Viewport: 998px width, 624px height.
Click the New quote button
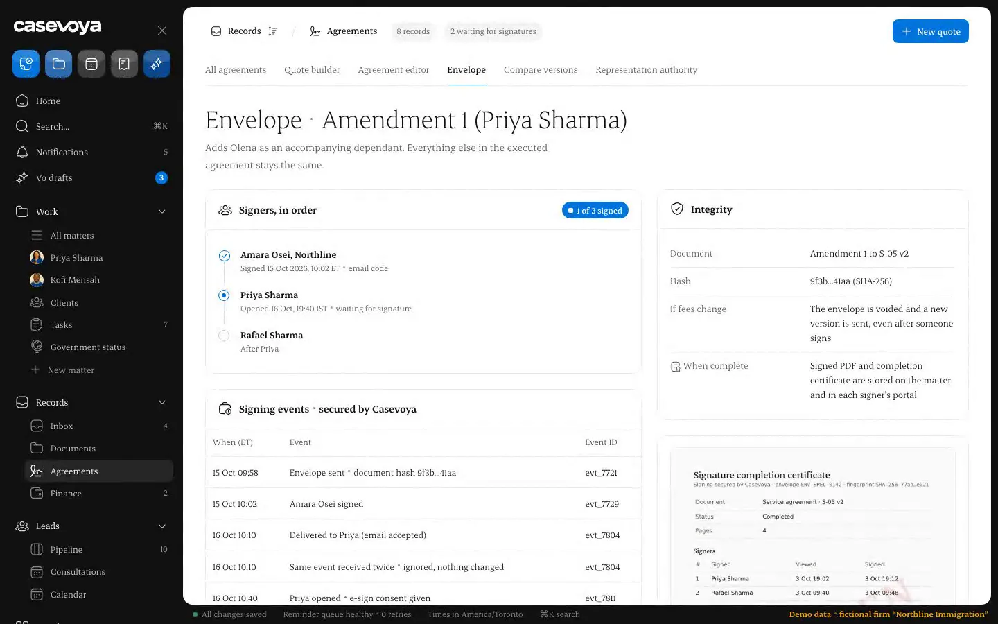[x=931, y=31]
